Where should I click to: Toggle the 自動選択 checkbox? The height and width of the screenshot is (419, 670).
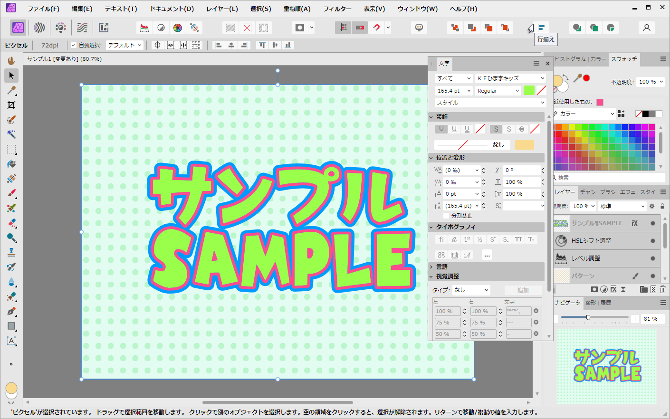click(74, 45)
